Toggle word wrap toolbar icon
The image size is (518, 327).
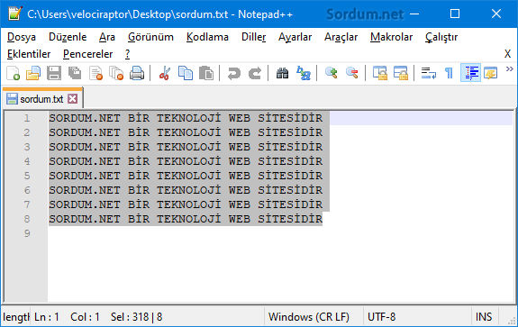tap(429, 73)
